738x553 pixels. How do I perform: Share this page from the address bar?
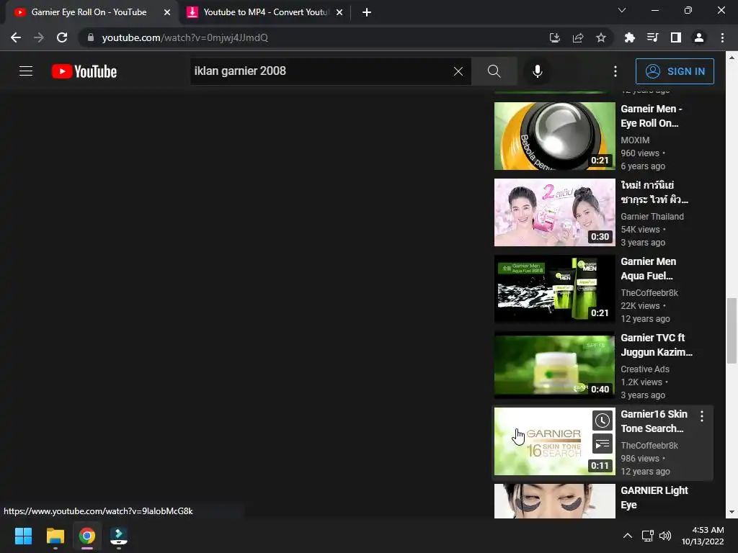click(x=578, y=37)
